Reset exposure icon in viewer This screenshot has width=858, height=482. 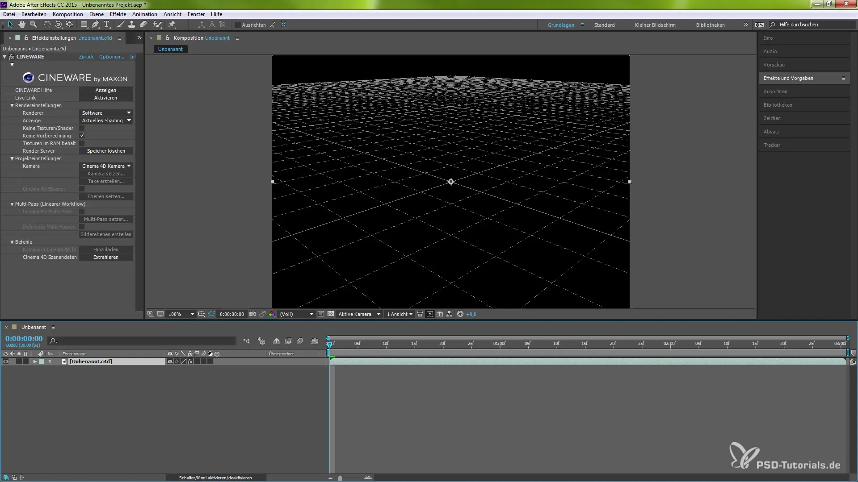pos(460,314)
